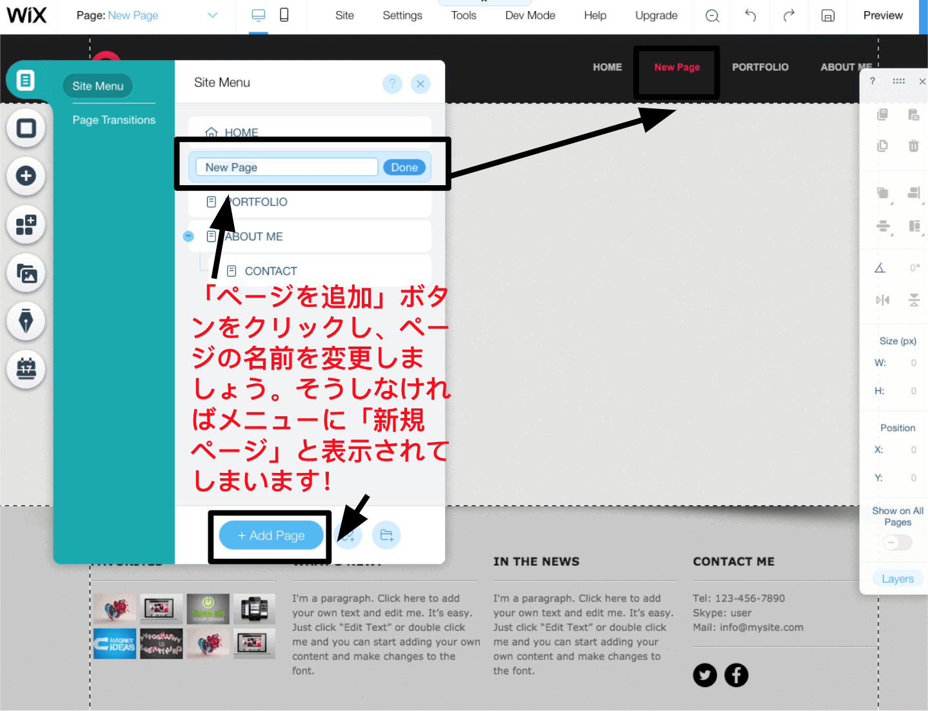Open the Background sidebar tool

point(26,128)
